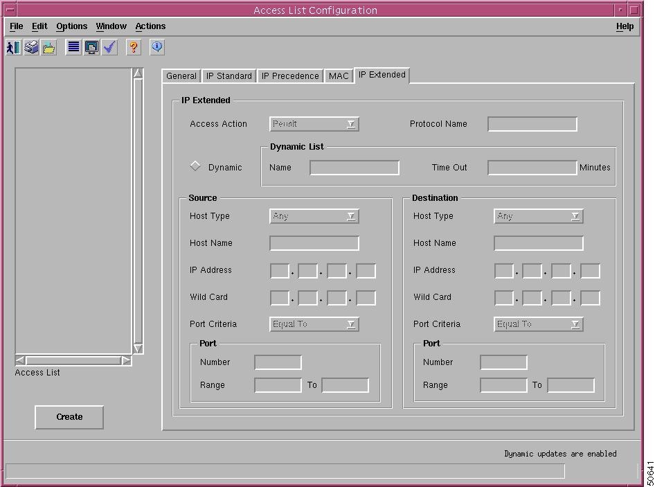This screenshot has width=655, height=487.
Task: Click the bottom status message field
Action: coord(285,471)
